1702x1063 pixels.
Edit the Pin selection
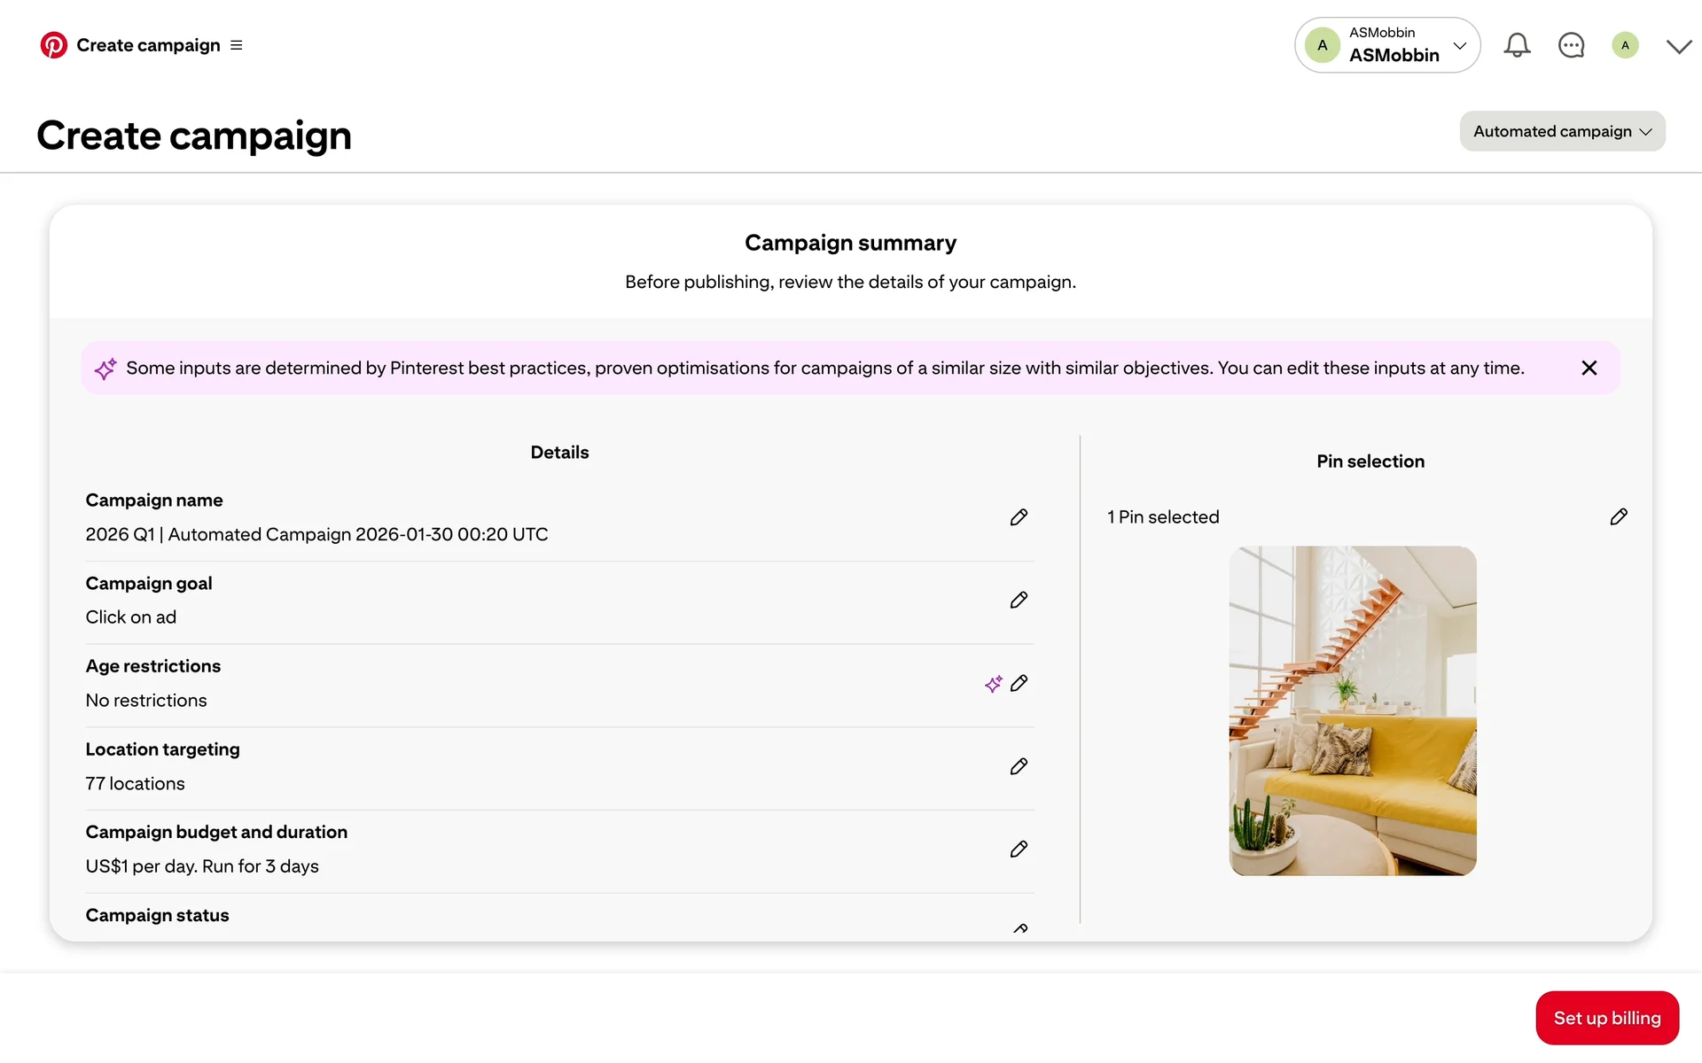[1619, 517]
